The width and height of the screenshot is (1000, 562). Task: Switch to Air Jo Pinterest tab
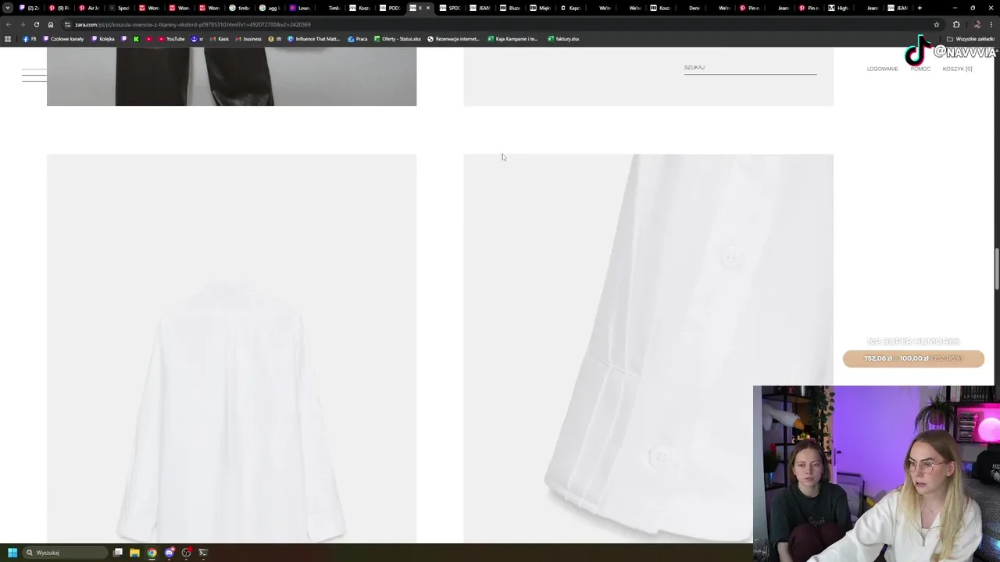[90, 8]
